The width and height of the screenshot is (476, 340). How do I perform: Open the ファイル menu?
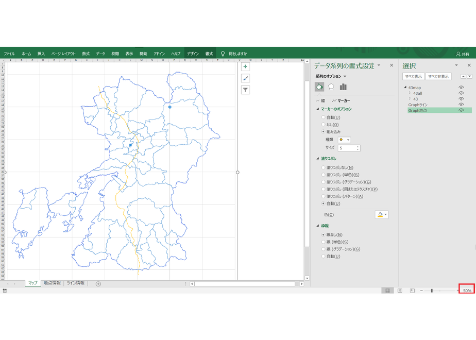9,54
